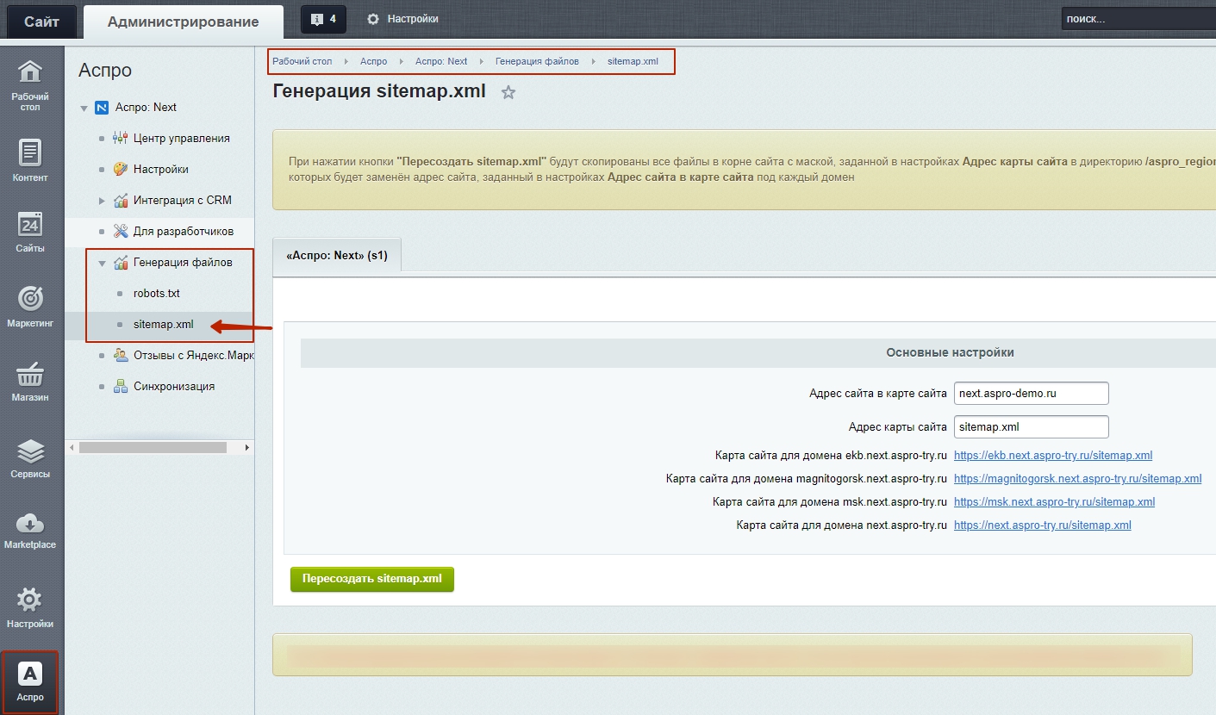Click the Настройки palette icon in tree
The height and width of the screenshot is (715, 1216).
tap(121, 170)
